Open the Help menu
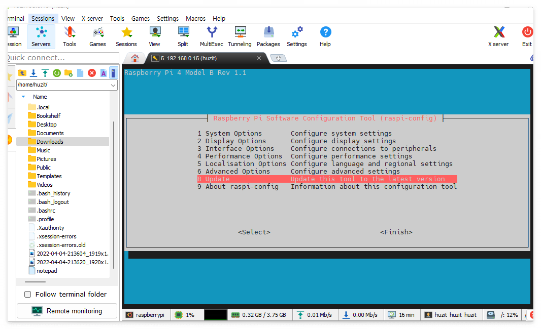The height and width of the screenshot is (329, 541). [219, 19]
